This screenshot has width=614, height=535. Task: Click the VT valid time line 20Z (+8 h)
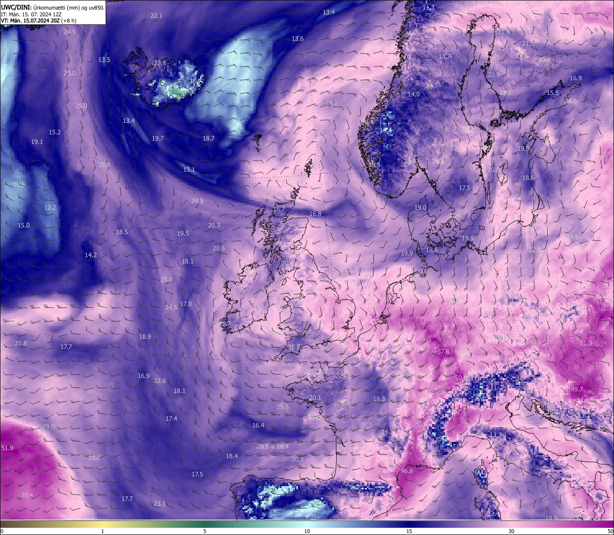pyautogui.click(x=39, y=21)
